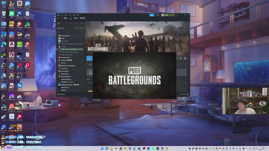Go to library 主页 (Home) button
Screen dimensions: 269x151
point(68,23)
